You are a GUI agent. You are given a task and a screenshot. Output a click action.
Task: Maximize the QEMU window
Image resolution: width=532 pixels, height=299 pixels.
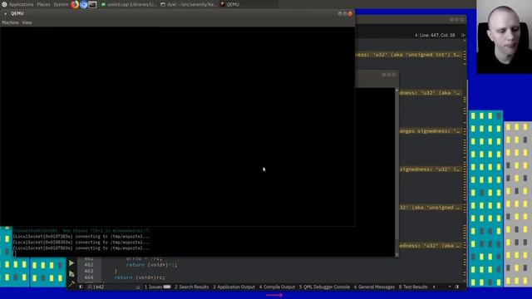point(345,13)
